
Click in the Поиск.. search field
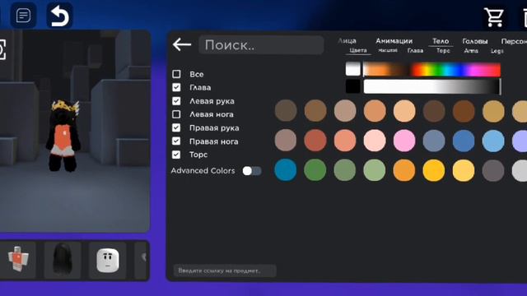(261, 44)
